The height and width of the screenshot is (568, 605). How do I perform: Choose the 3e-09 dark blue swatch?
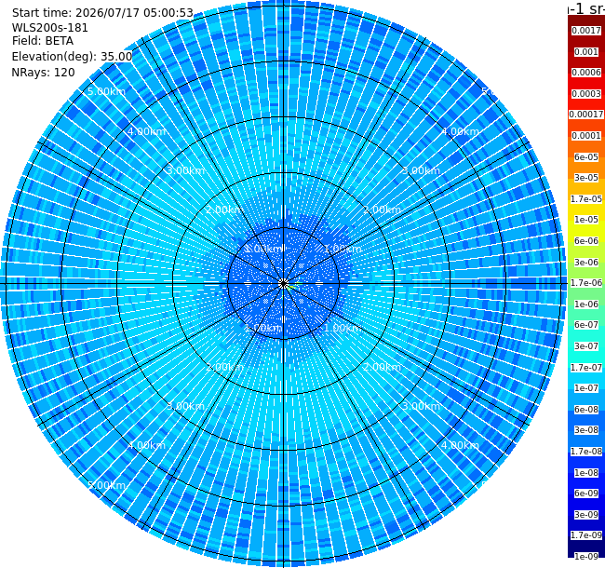[x=586, y=515]
